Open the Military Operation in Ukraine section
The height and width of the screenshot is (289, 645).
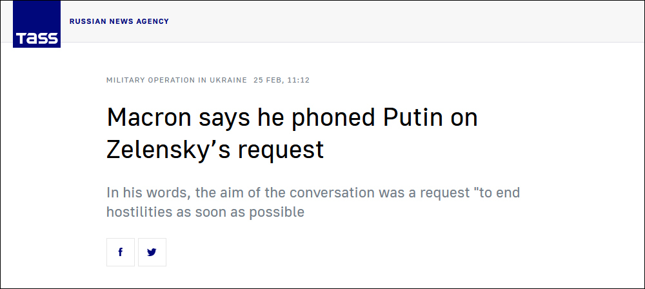[x=176, y=80]
